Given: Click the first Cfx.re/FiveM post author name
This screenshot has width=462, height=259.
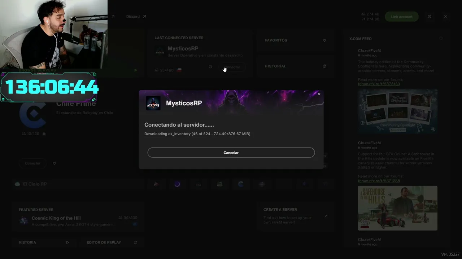Looking at the screenshot, I should 369,51.
